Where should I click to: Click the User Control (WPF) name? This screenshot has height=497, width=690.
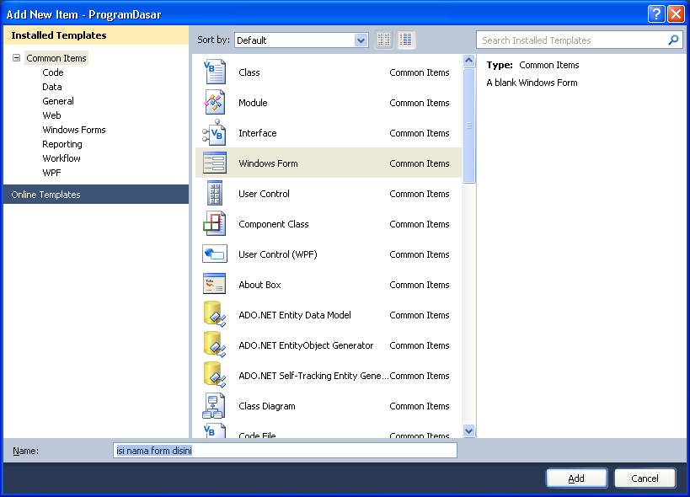[278, 254]
